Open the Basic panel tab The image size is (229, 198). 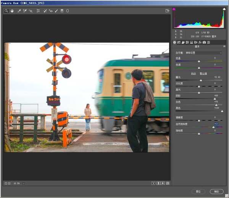tap(174, 42)
